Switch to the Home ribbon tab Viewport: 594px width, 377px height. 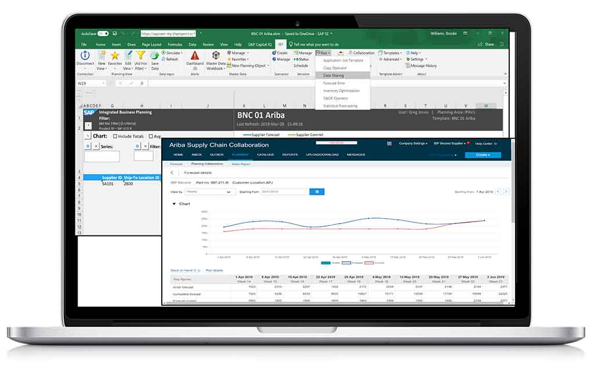(x=100, y=44)
